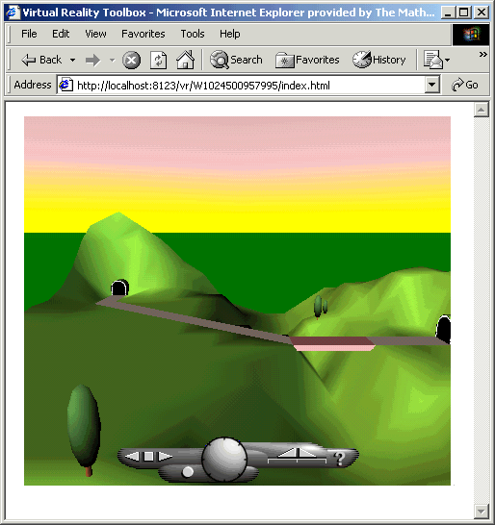This screenshot has width=495, height=525.
Task: Click the Go button
Action: [x=465, y=85]
